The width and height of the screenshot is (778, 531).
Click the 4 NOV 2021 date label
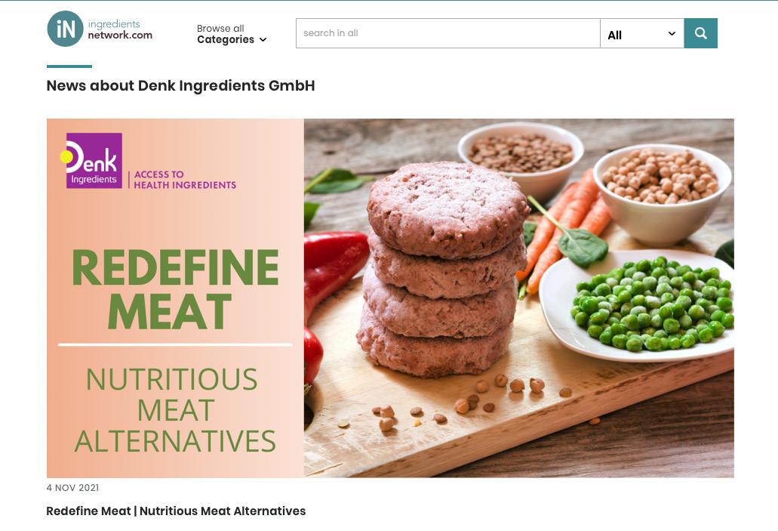72,488
